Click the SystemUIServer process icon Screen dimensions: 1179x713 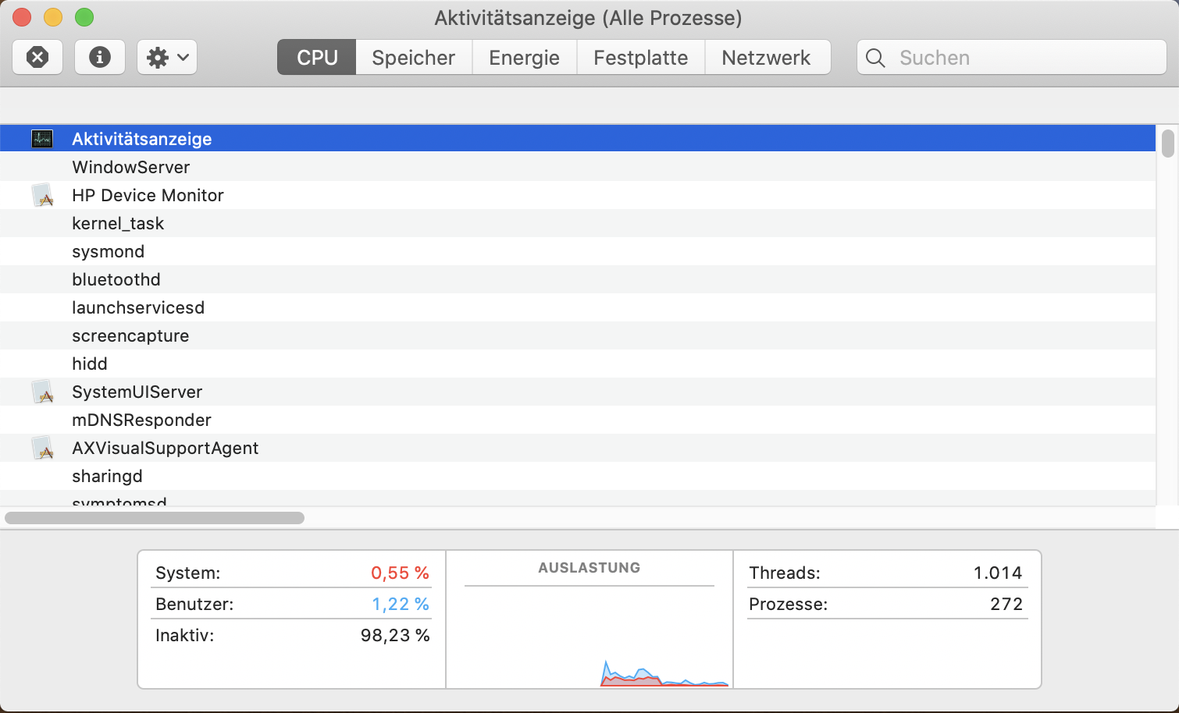point(42,392)
